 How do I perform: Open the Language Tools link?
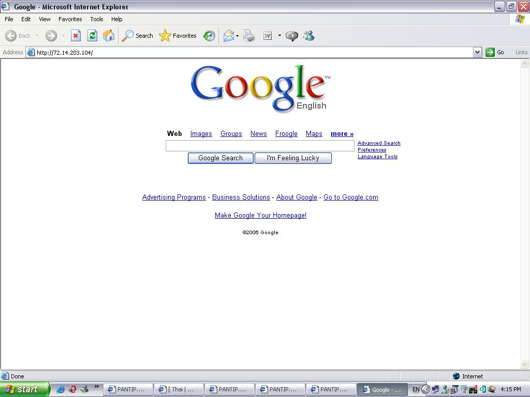tap(377, 157)
